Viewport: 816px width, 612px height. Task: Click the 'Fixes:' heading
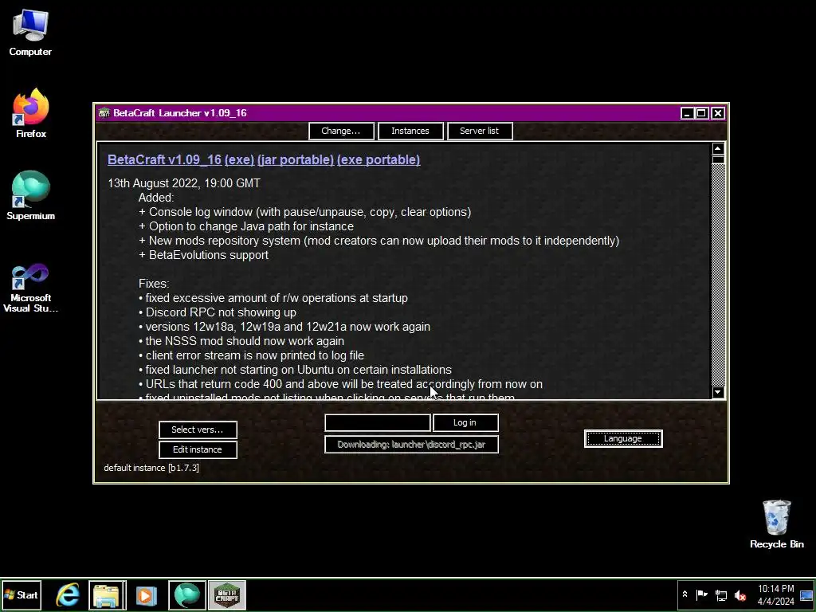coord(154,284)
